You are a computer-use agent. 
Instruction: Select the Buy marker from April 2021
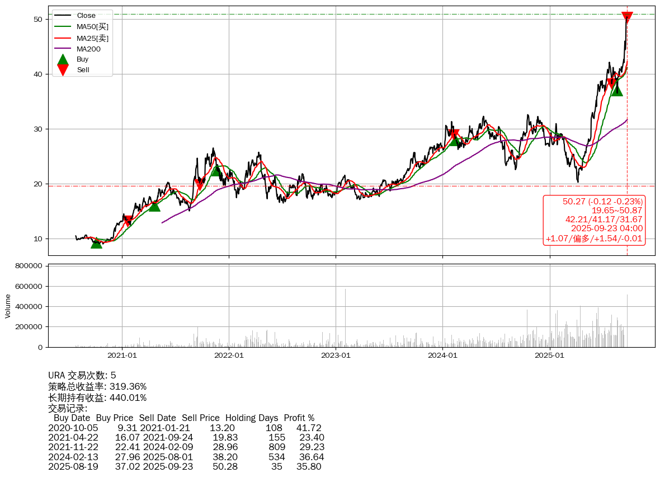click(154, 206)
